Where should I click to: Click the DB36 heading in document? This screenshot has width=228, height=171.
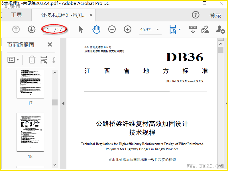(x=184, y=57)
